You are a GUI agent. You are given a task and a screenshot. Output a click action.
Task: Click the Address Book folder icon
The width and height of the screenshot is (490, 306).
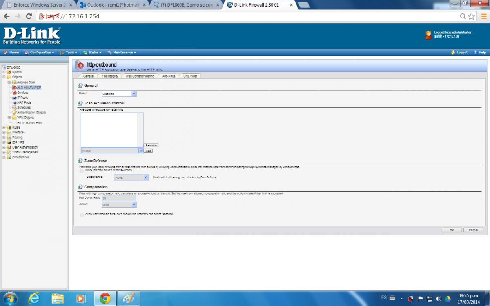coord(14,82)
